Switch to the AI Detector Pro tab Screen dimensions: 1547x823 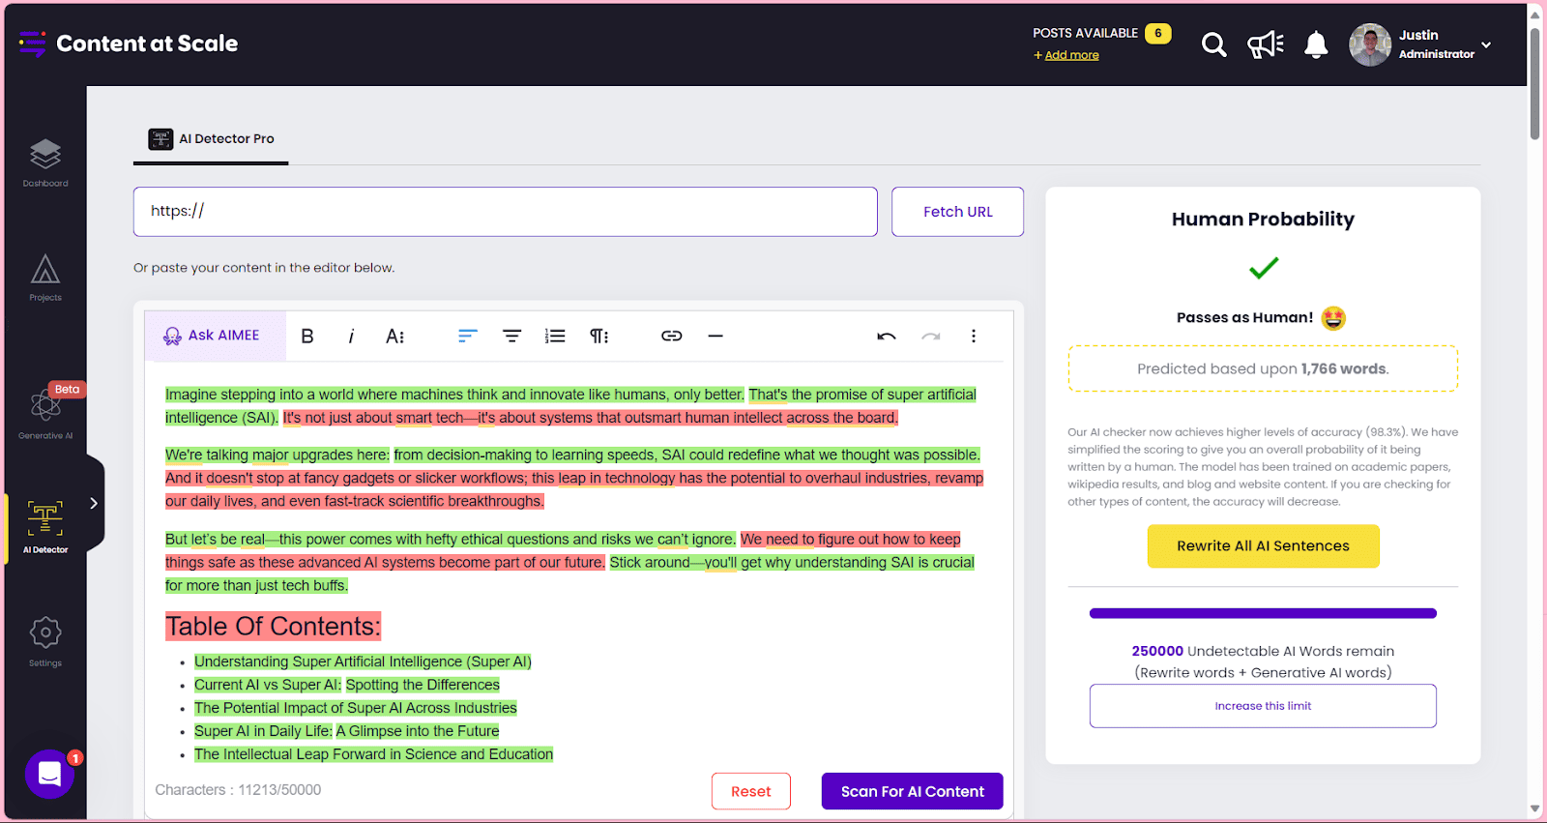(x=211, y=138)
